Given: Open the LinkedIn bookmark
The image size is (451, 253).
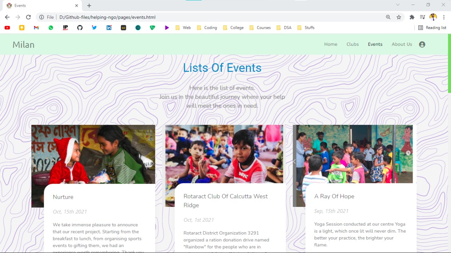Looking at the screenshot, I should (109, 28).
